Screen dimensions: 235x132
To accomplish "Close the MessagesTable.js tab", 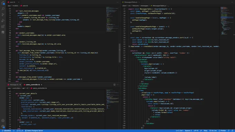I will 139,2.
